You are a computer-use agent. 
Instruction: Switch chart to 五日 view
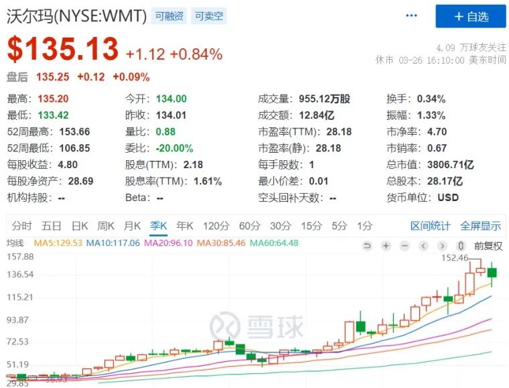click(x=52, y=226)
